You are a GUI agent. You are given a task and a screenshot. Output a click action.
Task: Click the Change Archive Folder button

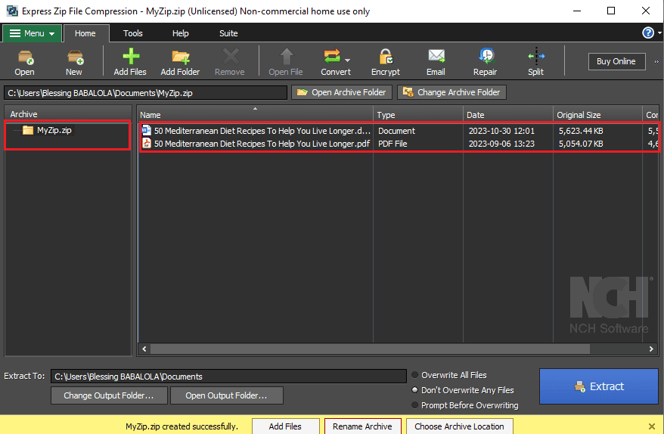click(451, 92)
